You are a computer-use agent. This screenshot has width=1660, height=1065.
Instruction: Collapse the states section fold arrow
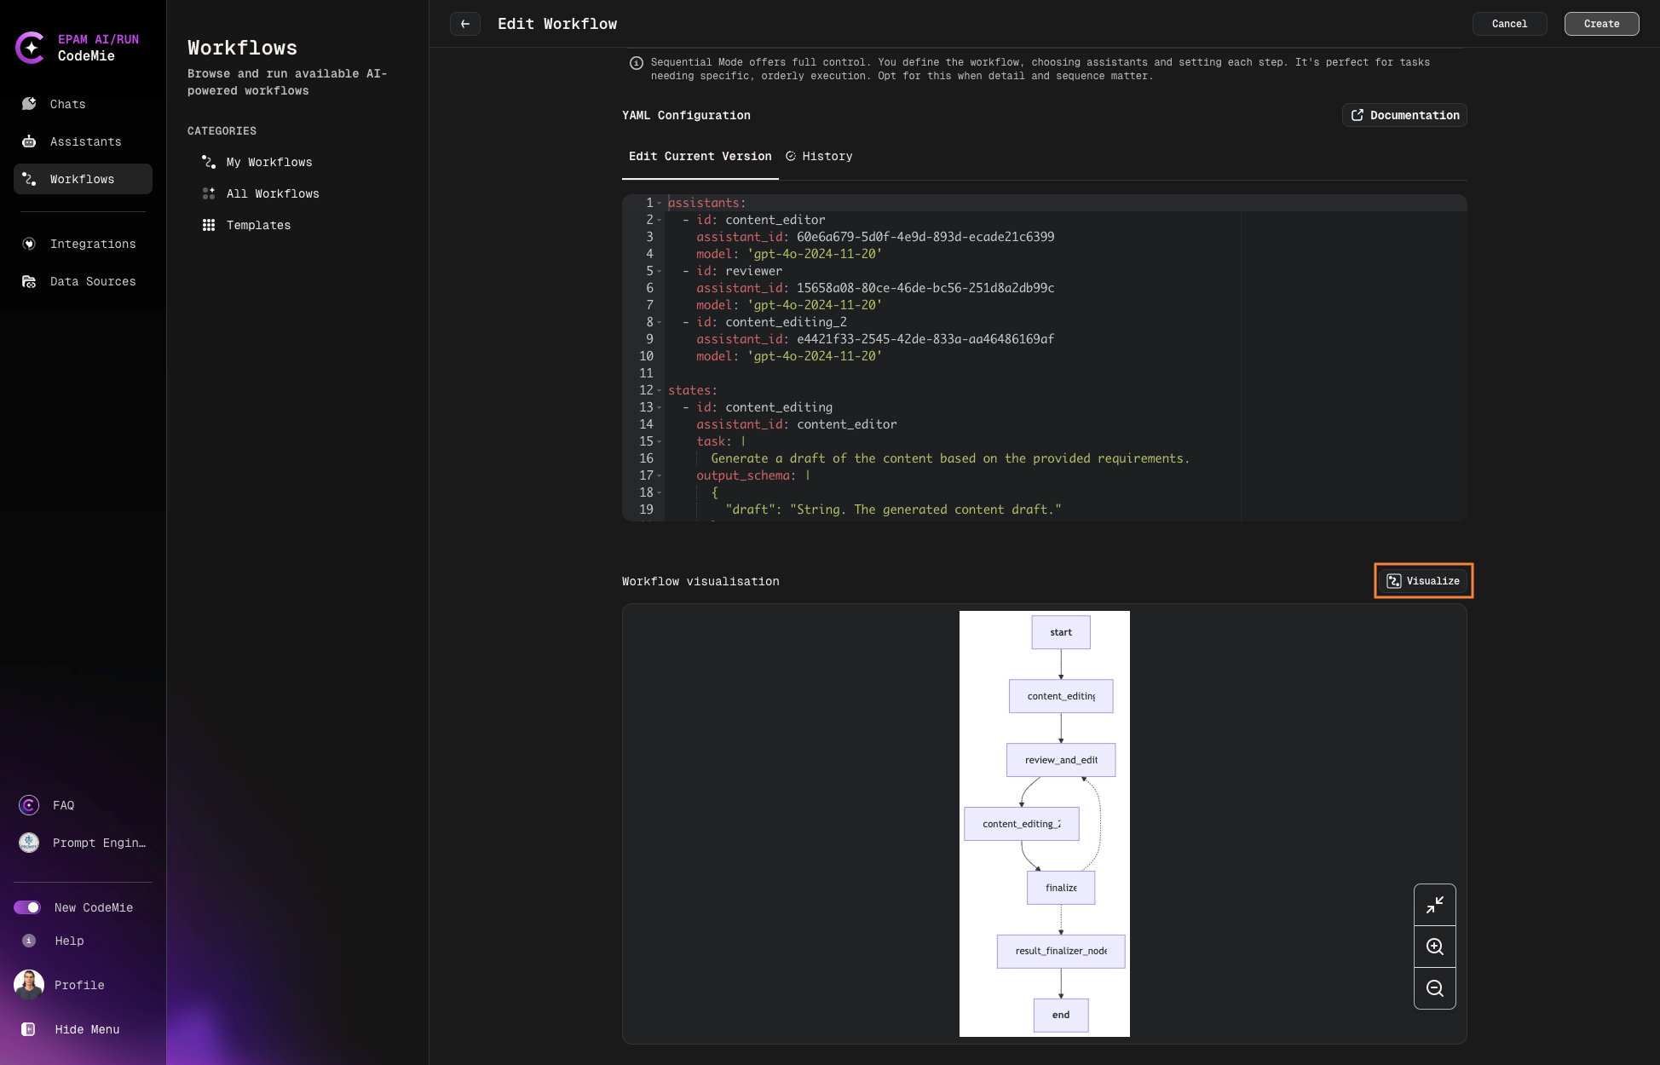(x=659, y=390)
